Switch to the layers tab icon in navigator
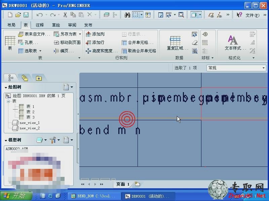The image size is (269, 201). pyautogui.click(x=25, y=78)
